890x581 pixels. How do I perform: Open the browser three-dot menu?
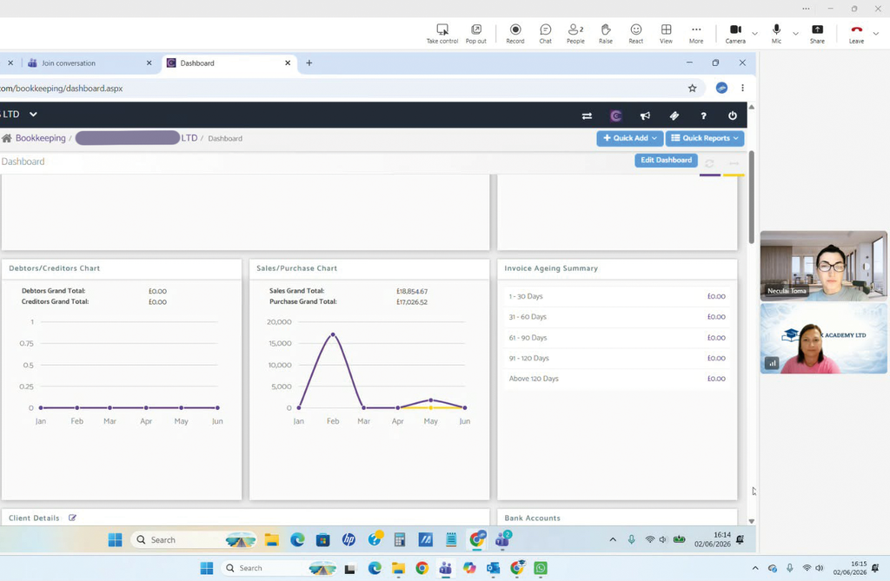coord(742,88)
